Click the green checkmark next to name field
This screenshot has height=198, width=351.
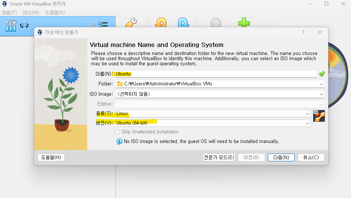coord(322,74)
